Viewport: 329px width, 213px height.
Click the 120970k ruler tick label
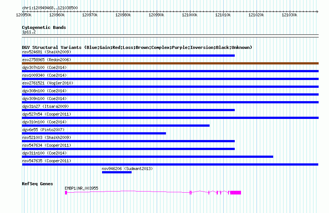90,15
